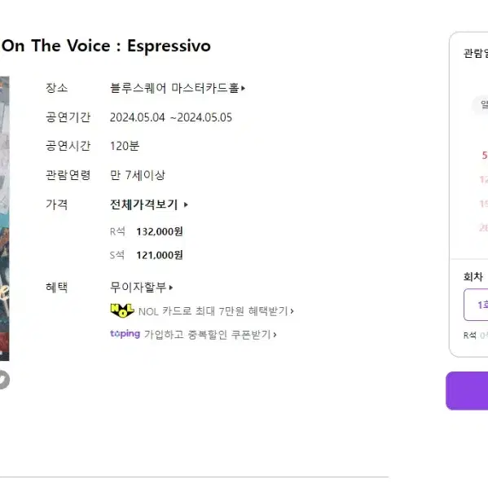The width and height of the screenshot is (488, 488).
Task: Click the Twitter share icon below the poster
Action: point(4,380)
